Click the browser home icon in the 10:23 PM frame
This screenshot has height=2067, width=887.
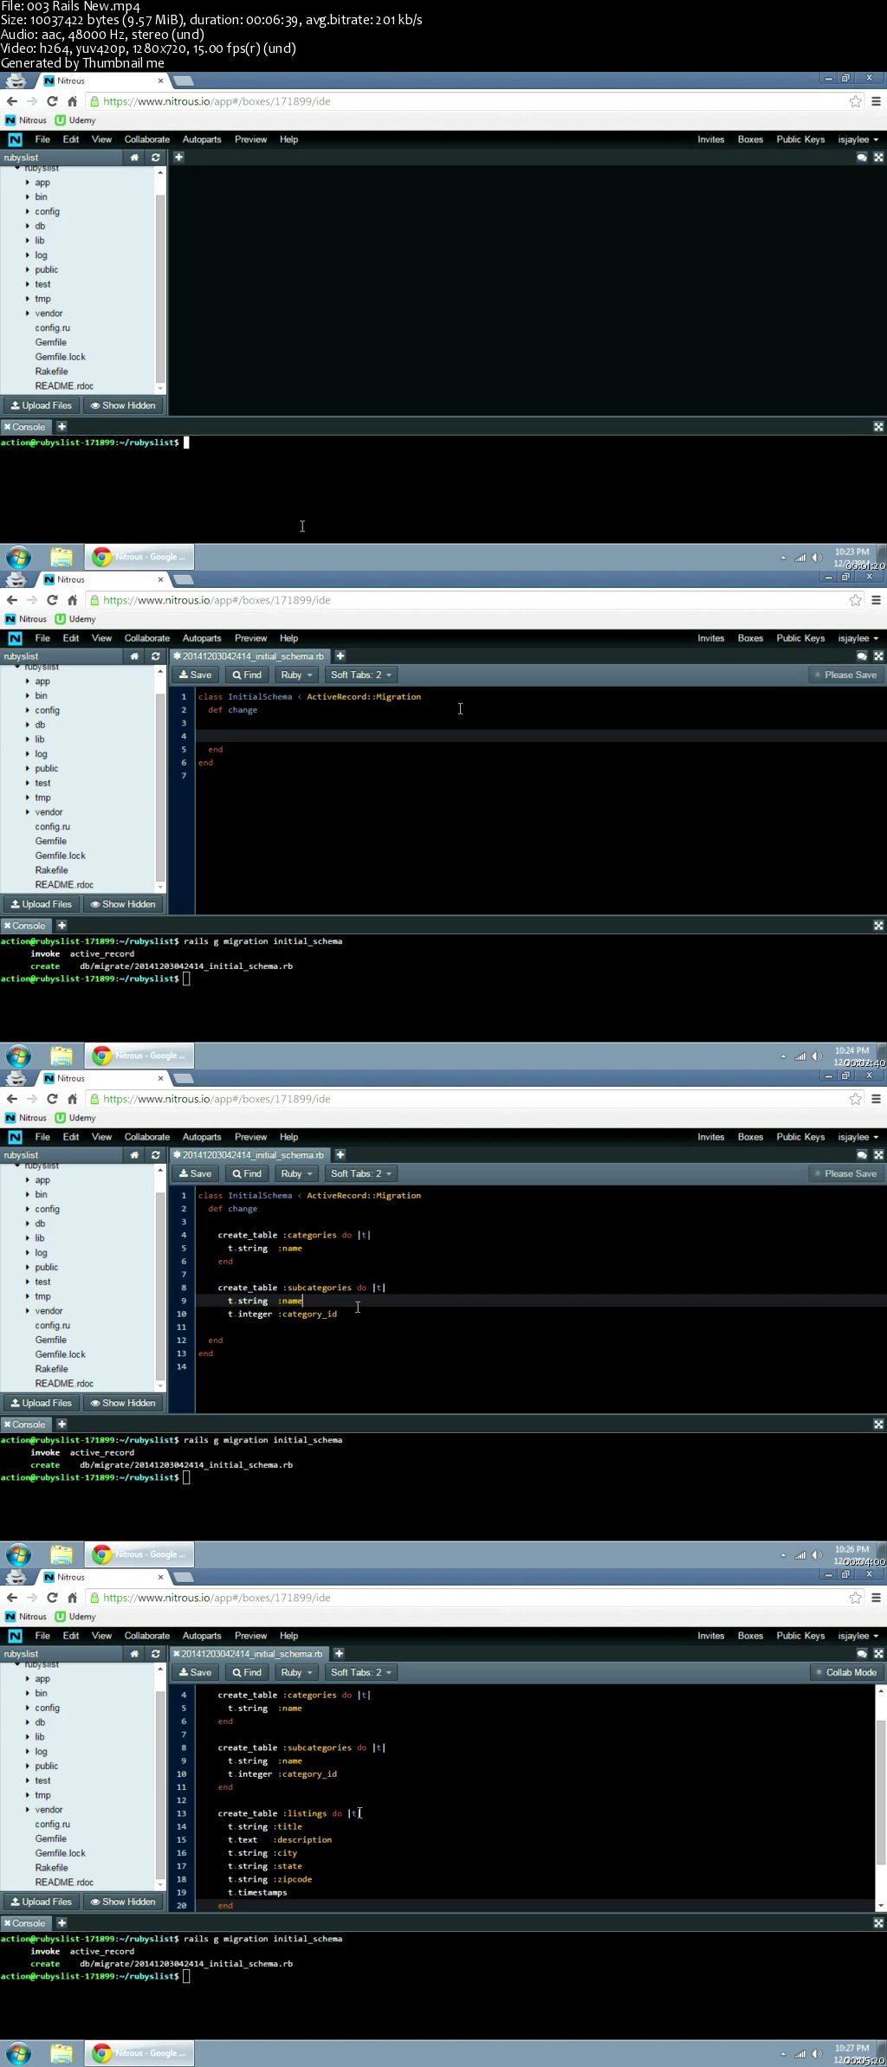coord(73,101)
